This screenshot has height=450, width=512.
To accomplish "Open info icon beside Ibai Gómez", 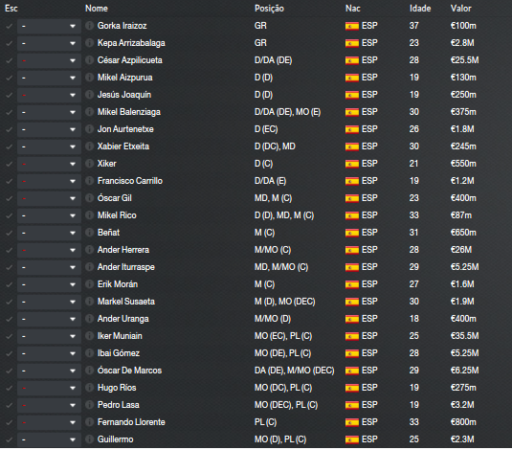I will (x=89, y=353).
